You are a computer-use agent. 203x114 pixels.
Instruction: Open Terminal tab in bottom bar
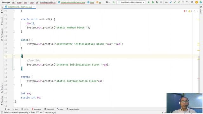(49, 109)
